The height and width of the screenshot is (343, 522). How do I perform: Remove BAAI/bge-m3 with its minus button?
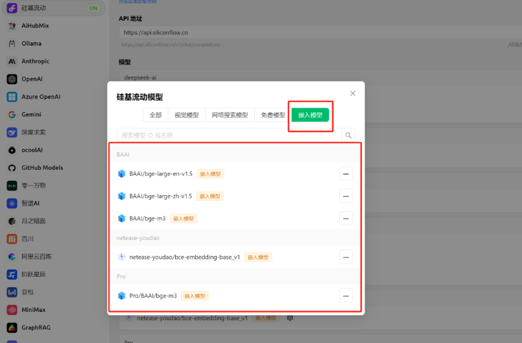point(346,219)
